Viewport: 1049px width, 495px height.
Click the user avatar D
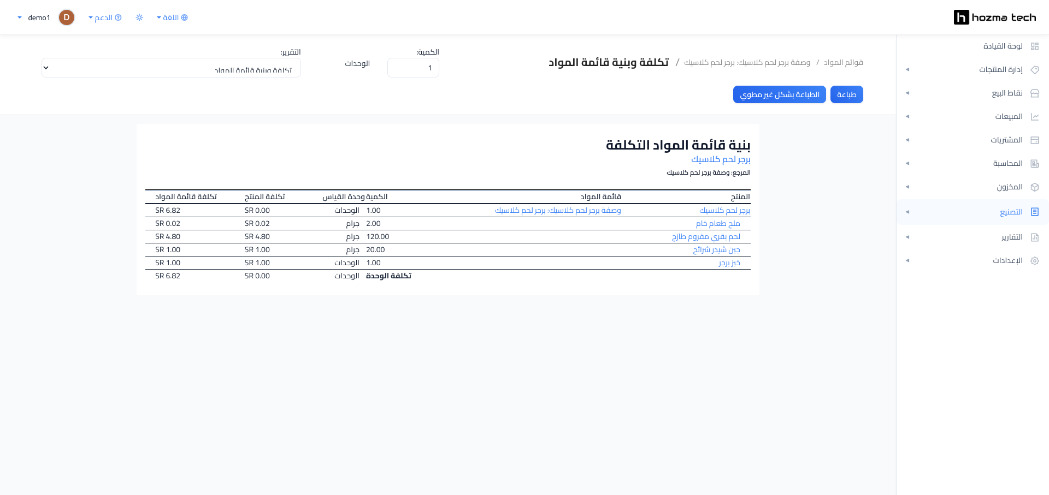(67, 17)
